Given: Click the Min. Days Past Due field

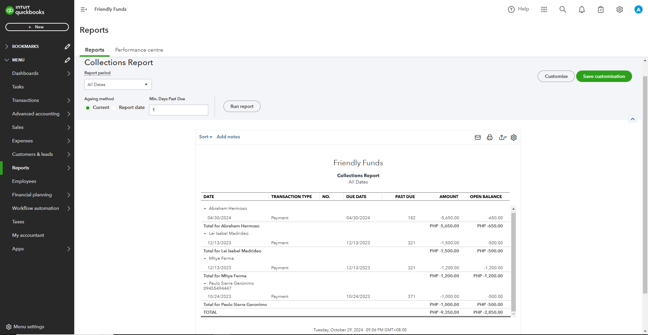Looking at the screenshot, I should [x=179, y=110].
